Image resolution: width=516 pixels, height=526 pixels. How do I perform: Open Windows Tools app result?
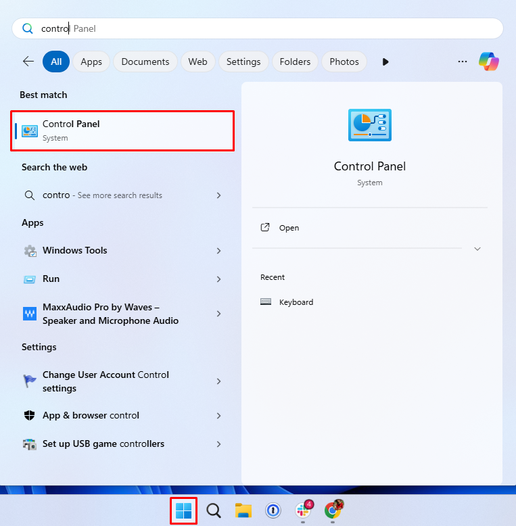pos(122,251)
